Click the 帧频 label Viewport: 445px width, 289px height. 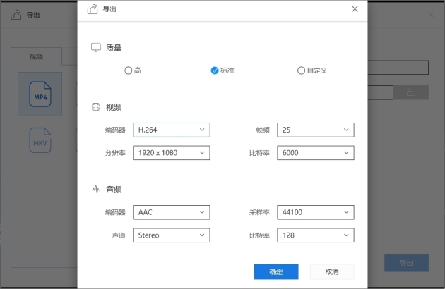[263, 130]
